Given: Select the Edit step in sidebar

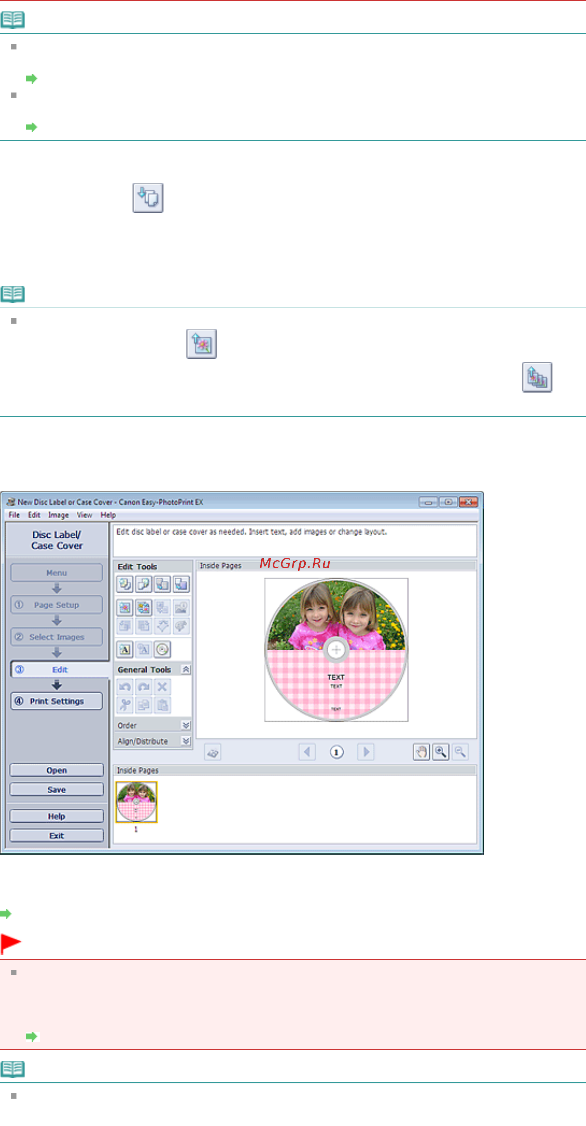Looking at the screenshot, I should coord(59,670).
